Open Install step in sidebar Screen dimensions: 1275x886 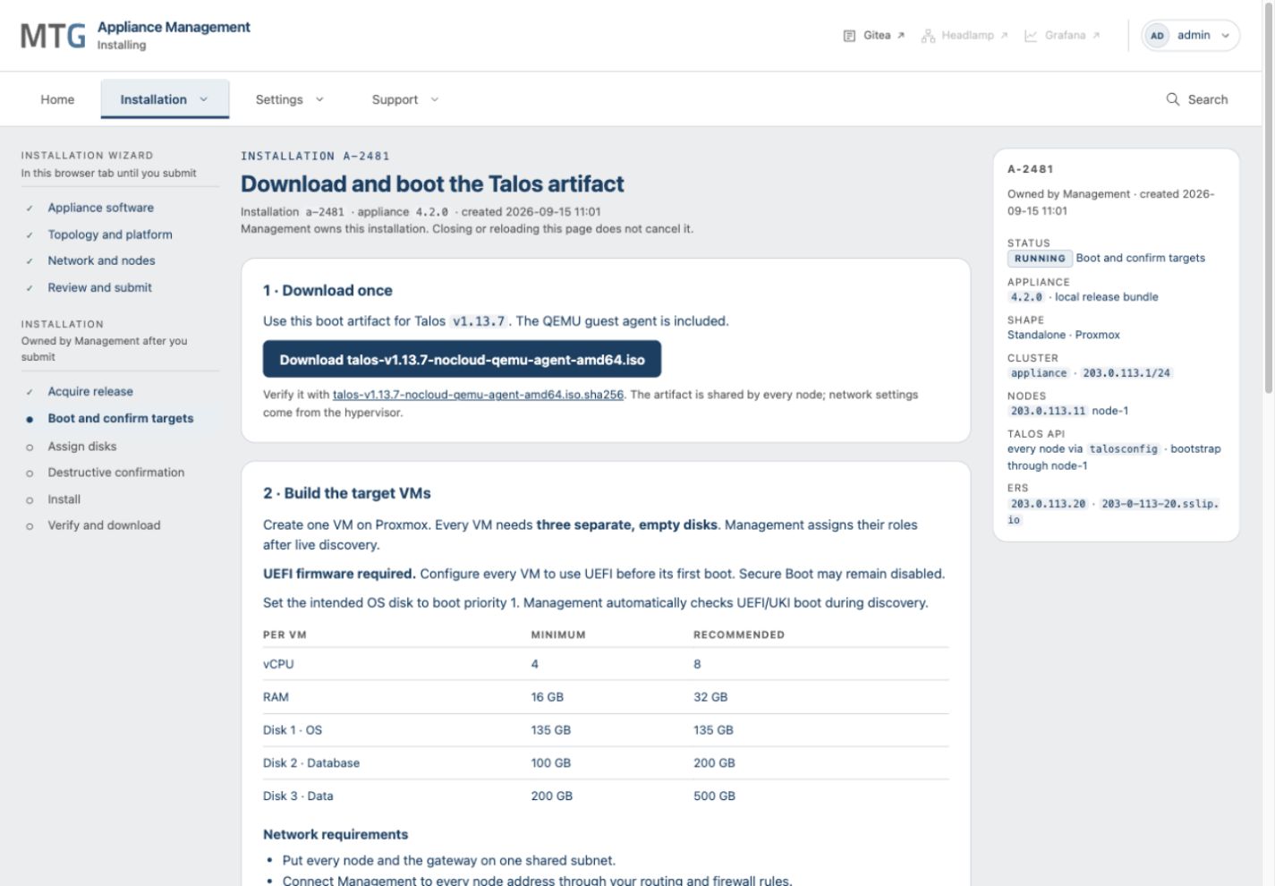click(x=64, y=499)
